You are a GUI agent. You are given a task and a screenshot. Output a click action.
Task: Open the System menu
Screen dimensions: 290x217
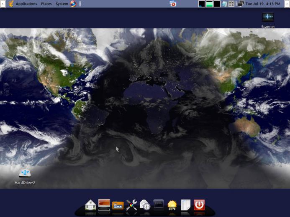[x=62, y=4]
